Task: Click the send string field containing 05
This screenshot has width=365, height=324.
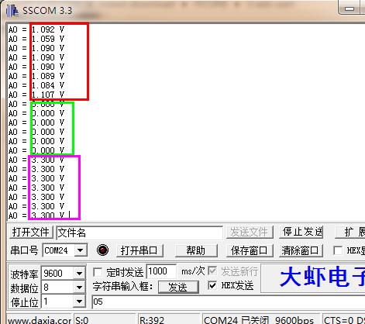Action: 229,302
